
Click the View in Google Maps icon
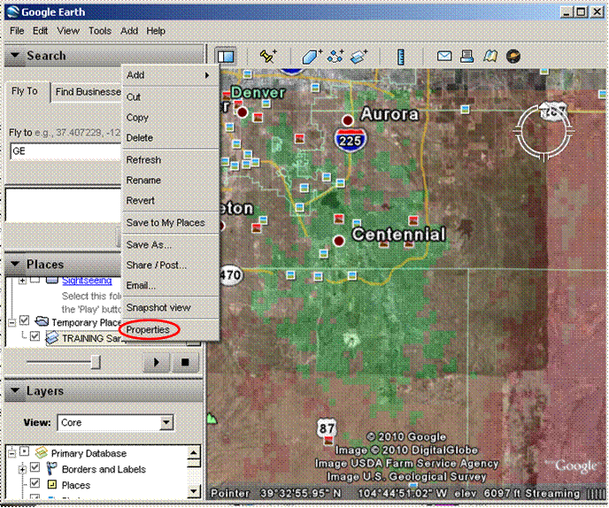(490, 57)
